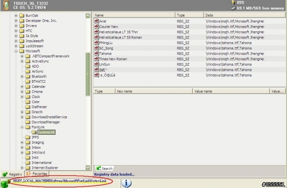
Task: Click the BTHATCI folder icon
Action: pos(28,81)
